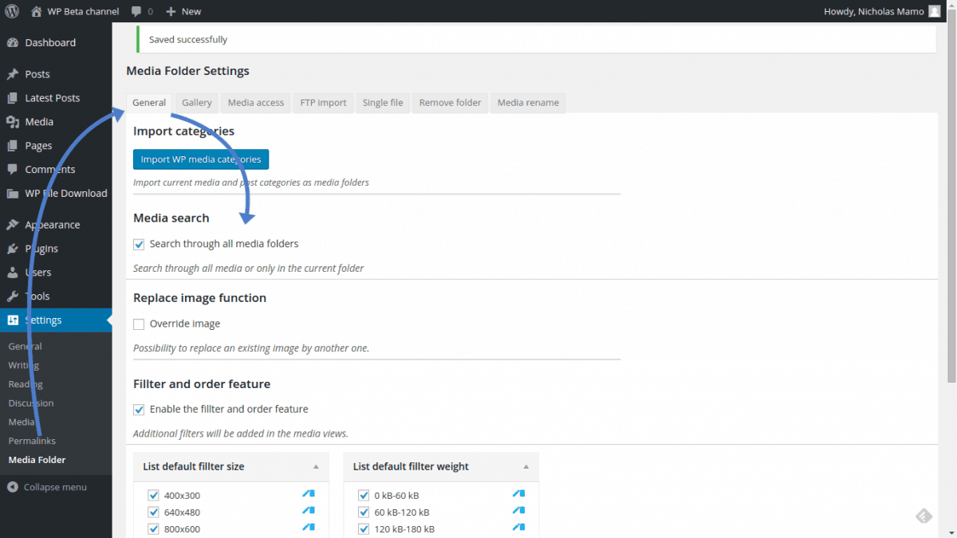Click the edit icon beside 400x300
This screenshot has width=957, height=538.
[309, 494]
